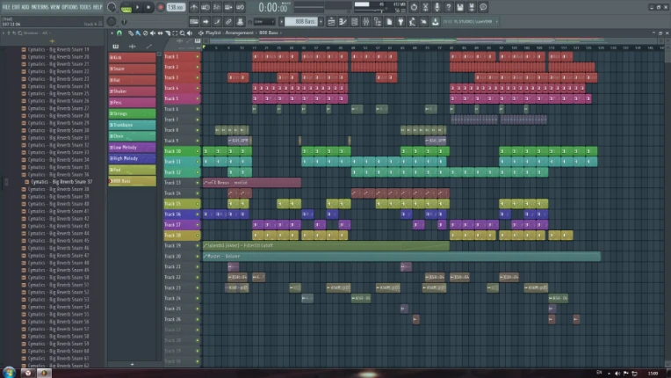Toggle mute LED on Track 17
Viewport: 671px width, 378px height.
[x=197, y=225]
